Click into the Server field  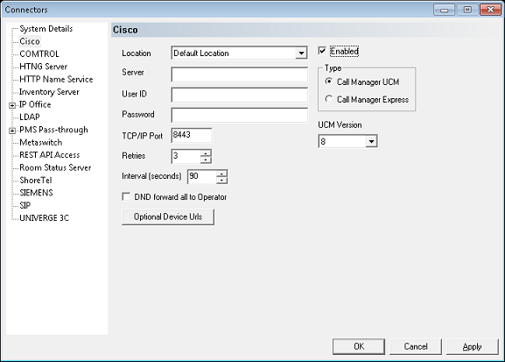tap(239, 75)
